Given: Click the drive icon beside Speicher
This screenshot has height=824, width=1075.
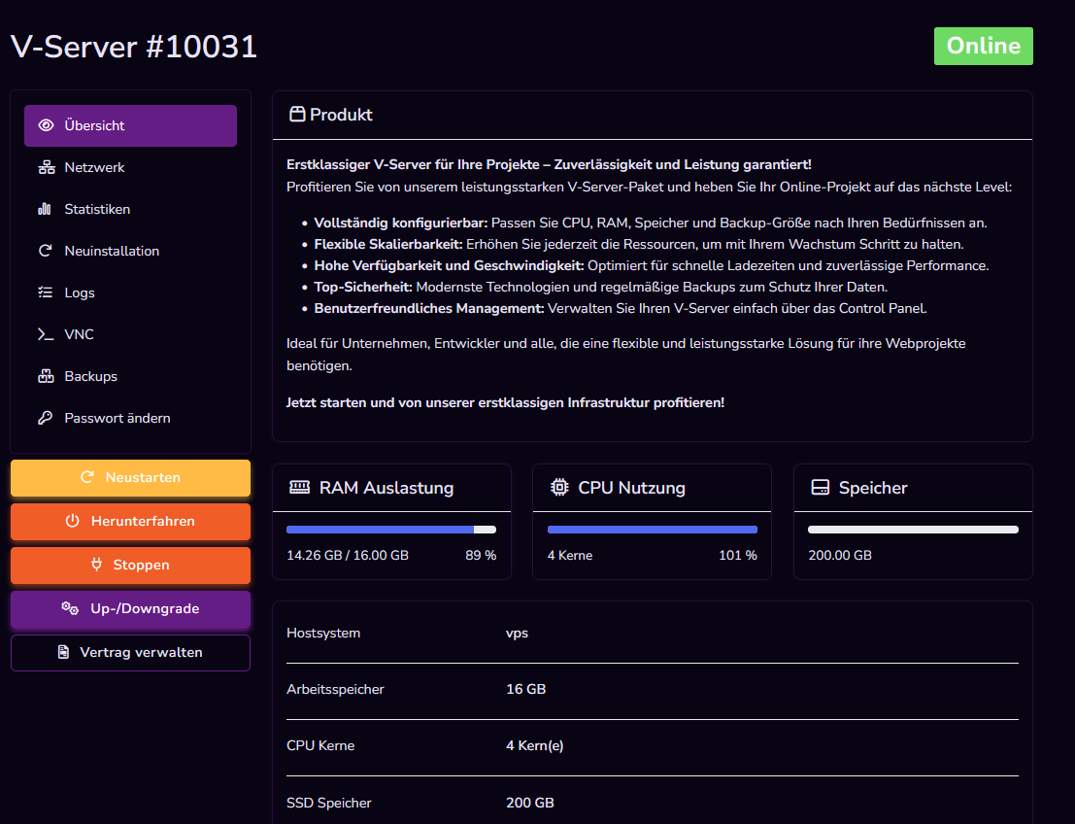Looking at the screenshot, I should pyautogui.click(x=820, y=487).
